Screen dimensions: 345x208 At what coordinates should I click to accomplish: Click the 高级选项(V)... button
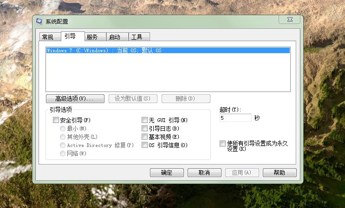(75, 99)
